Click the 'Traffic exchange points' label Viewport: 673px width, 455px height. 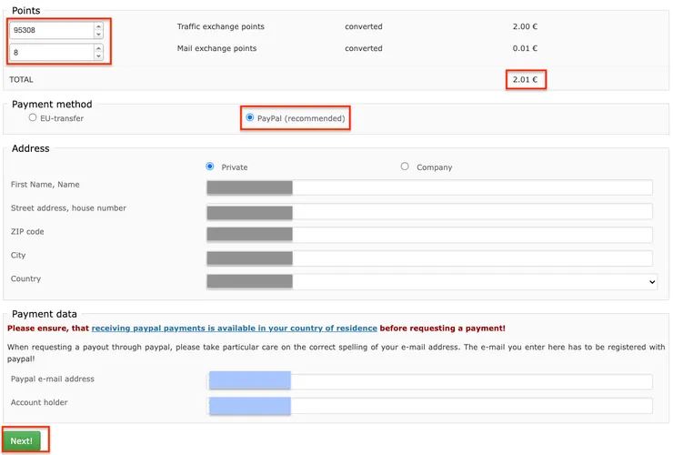pos(221,26)
